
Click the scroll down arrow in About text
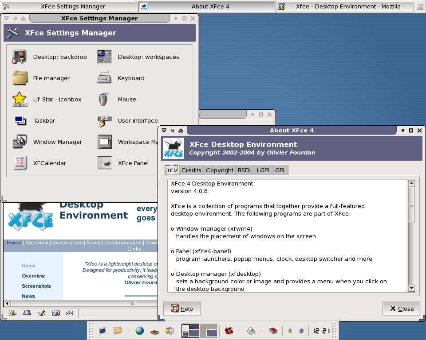pyautogui.click(x=411, y=288)
